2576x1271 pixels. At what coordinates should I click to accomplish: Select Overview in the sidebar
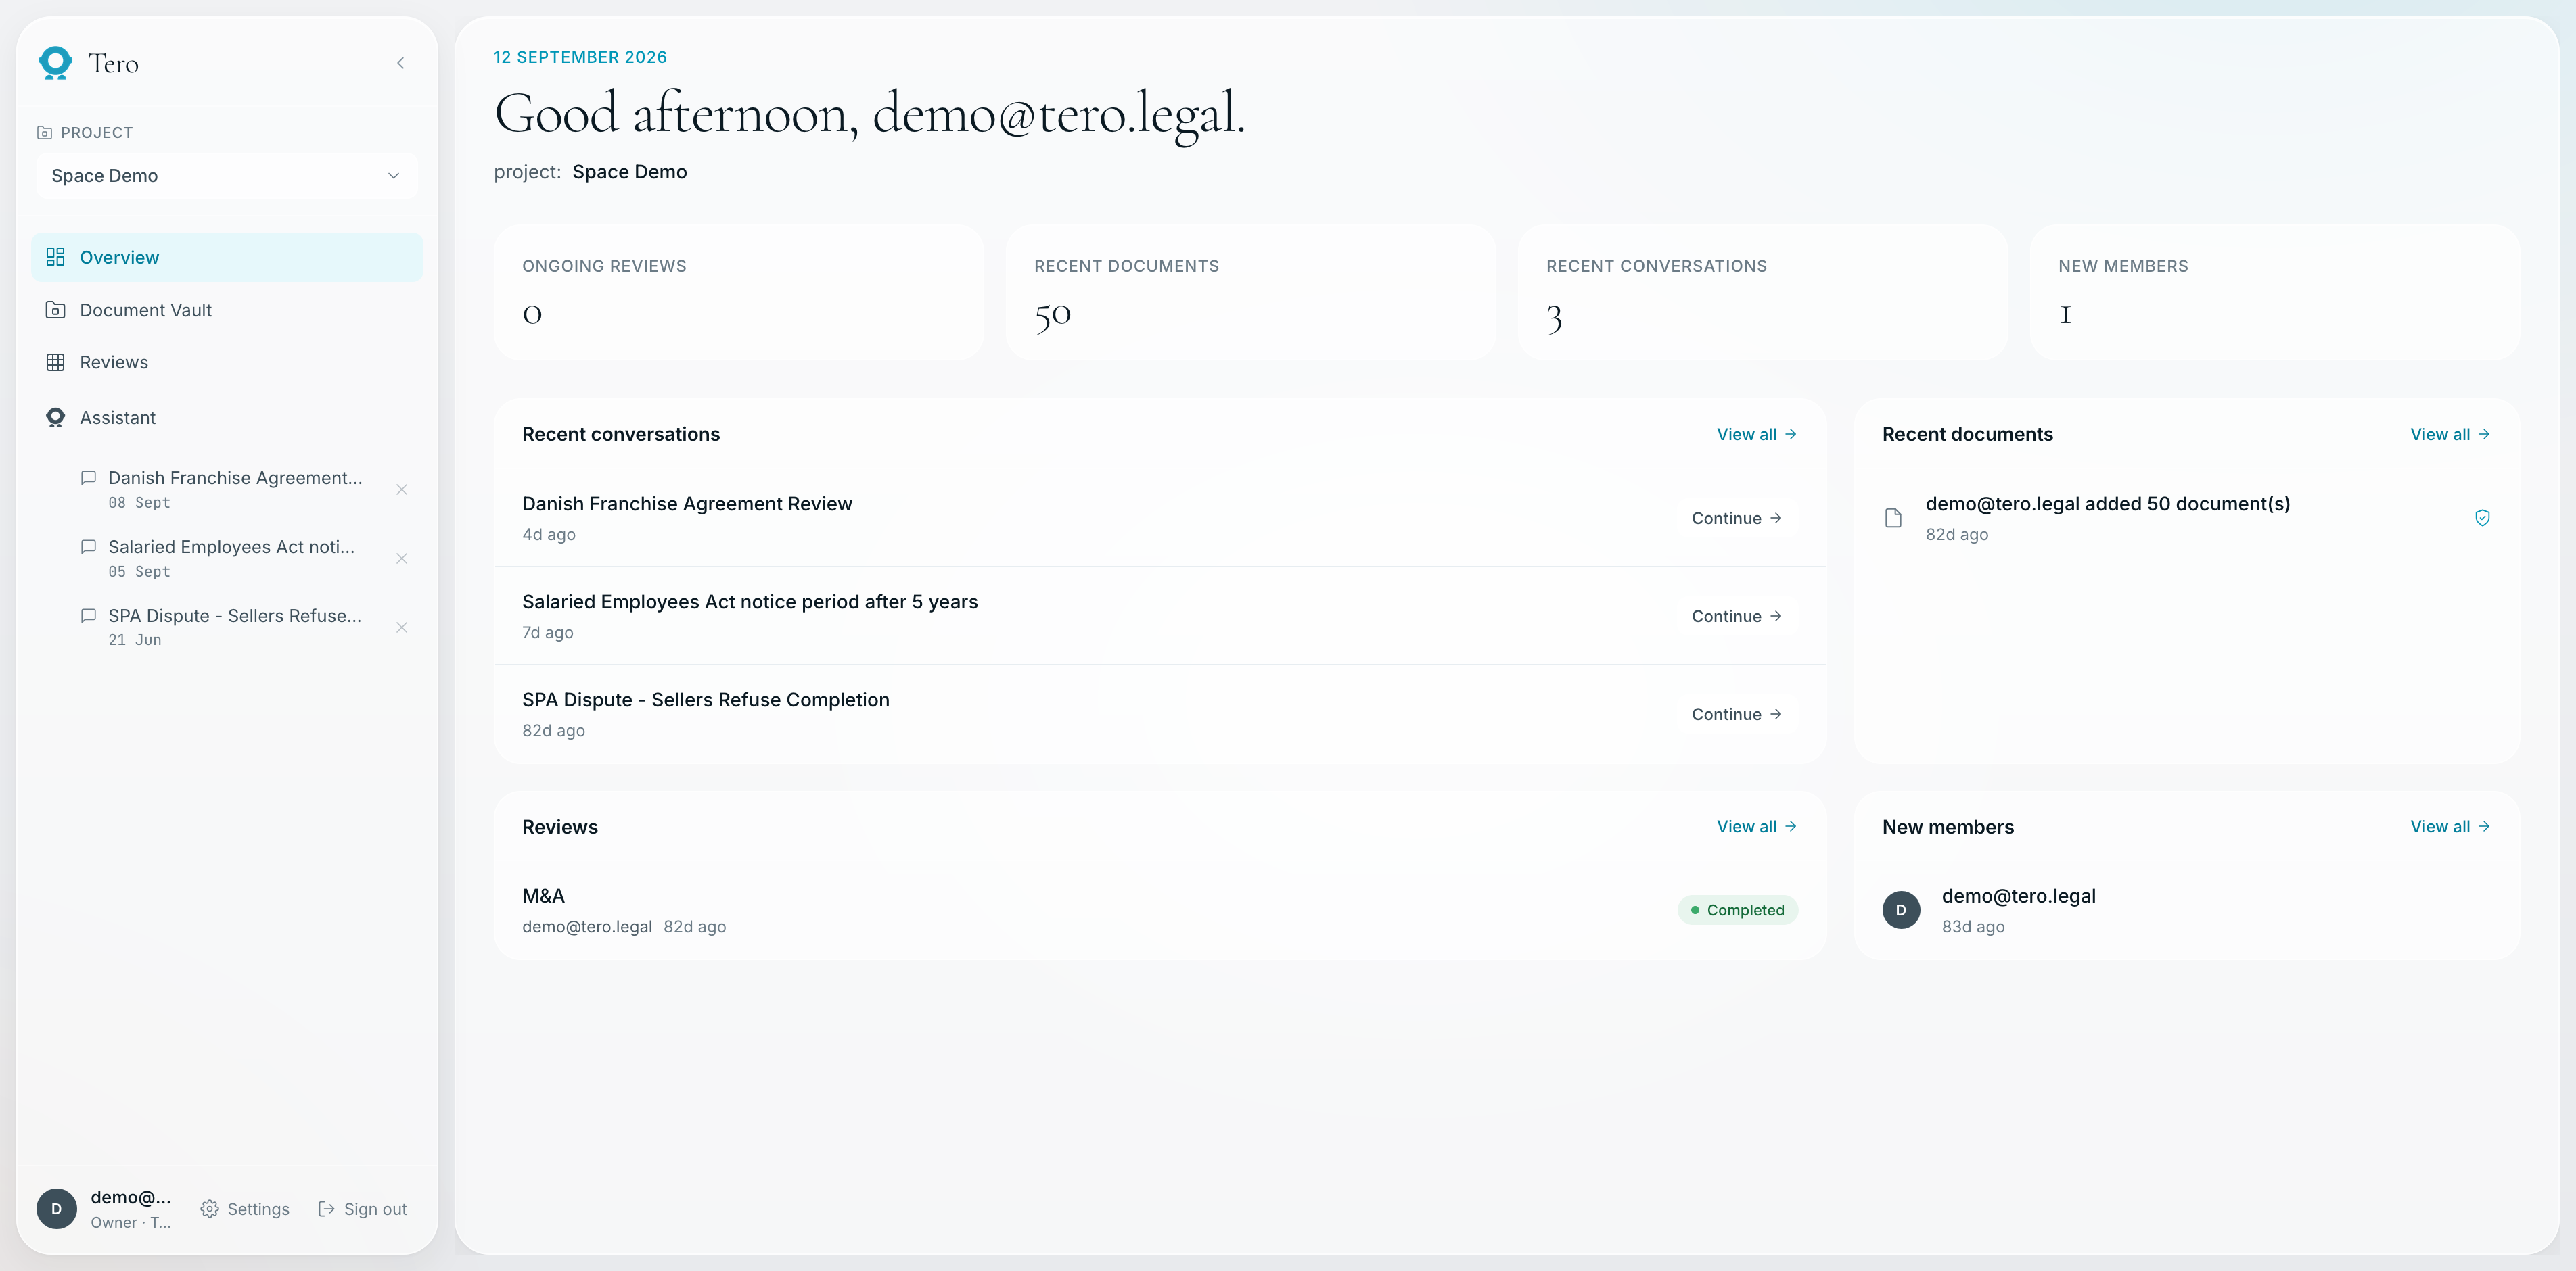coord(227,257)
